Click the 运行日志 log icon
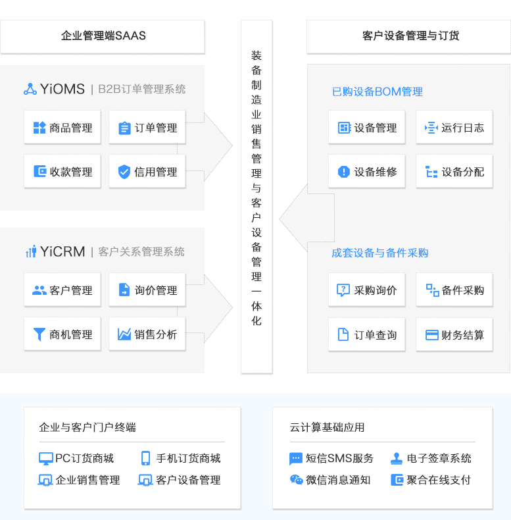 pyautogui.click(x=431, y=128)
